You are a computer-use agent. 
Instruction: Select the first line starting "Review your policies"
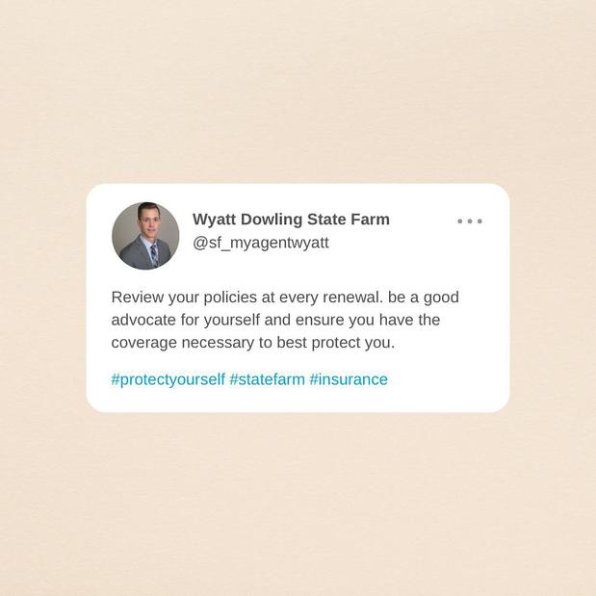click(x=285, y=298)
